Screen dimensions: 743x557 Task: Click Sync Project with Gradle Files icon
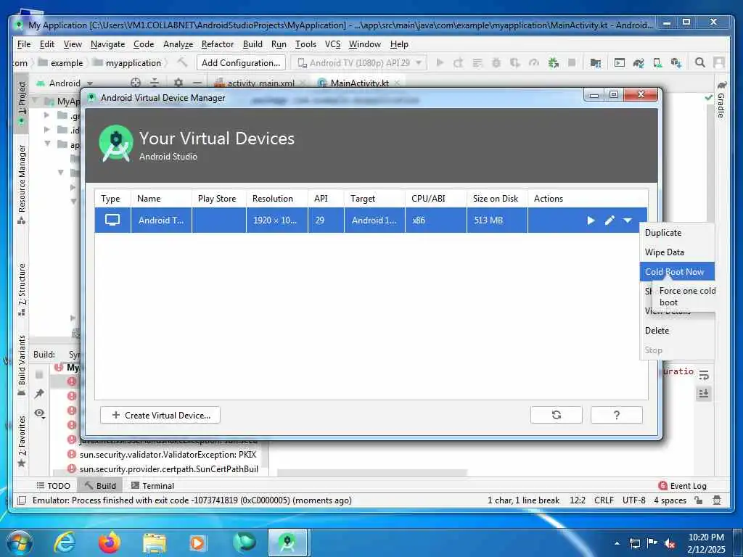pyautogui.click(x=639, y=62)
